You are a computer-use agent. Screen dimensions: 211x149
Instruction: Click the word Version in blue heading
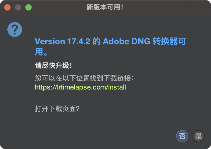point(50,41)
